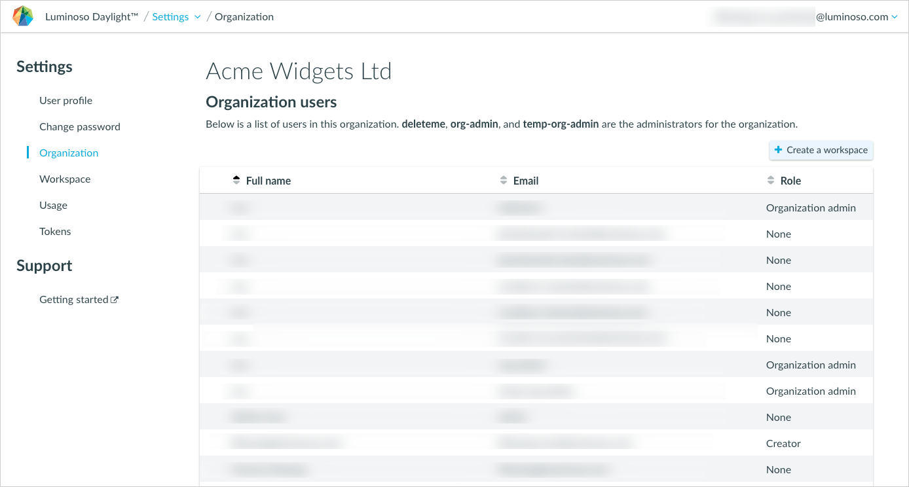Click the bold deleteme administrator name
Viewport: 909px width, 487px height.
click(x=423, y=124)
